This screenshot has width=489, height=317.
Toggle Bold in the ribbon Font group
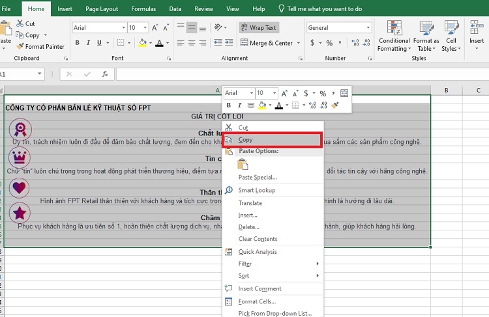click(78, 43)
